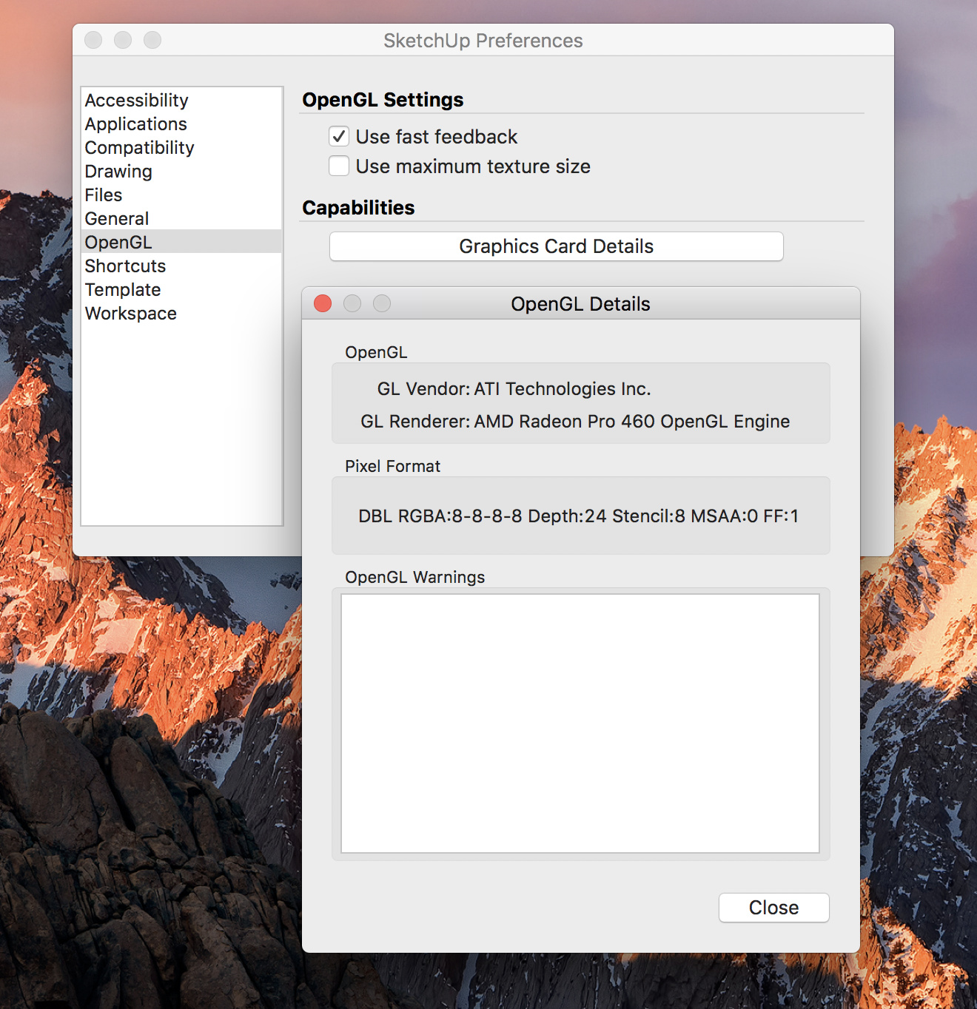
Task: Click the OpenGL Settings heading
Action: (383, 100)
